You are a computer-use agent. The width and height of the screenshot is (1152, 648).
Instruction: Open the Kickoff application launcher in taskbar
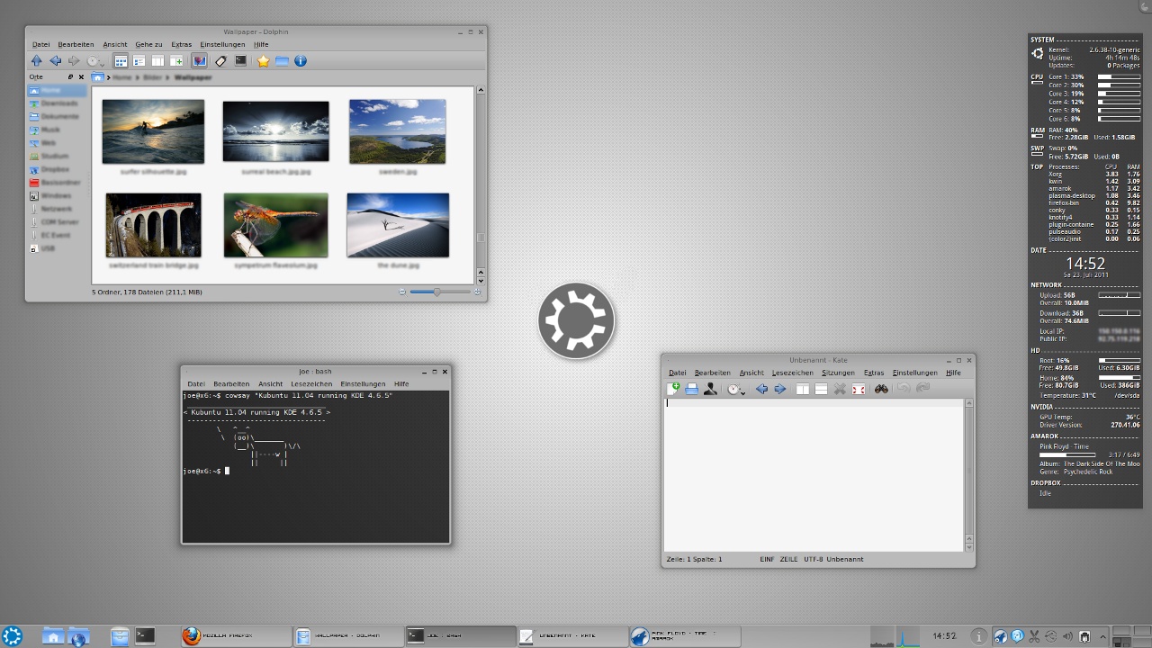pos(13,635)
